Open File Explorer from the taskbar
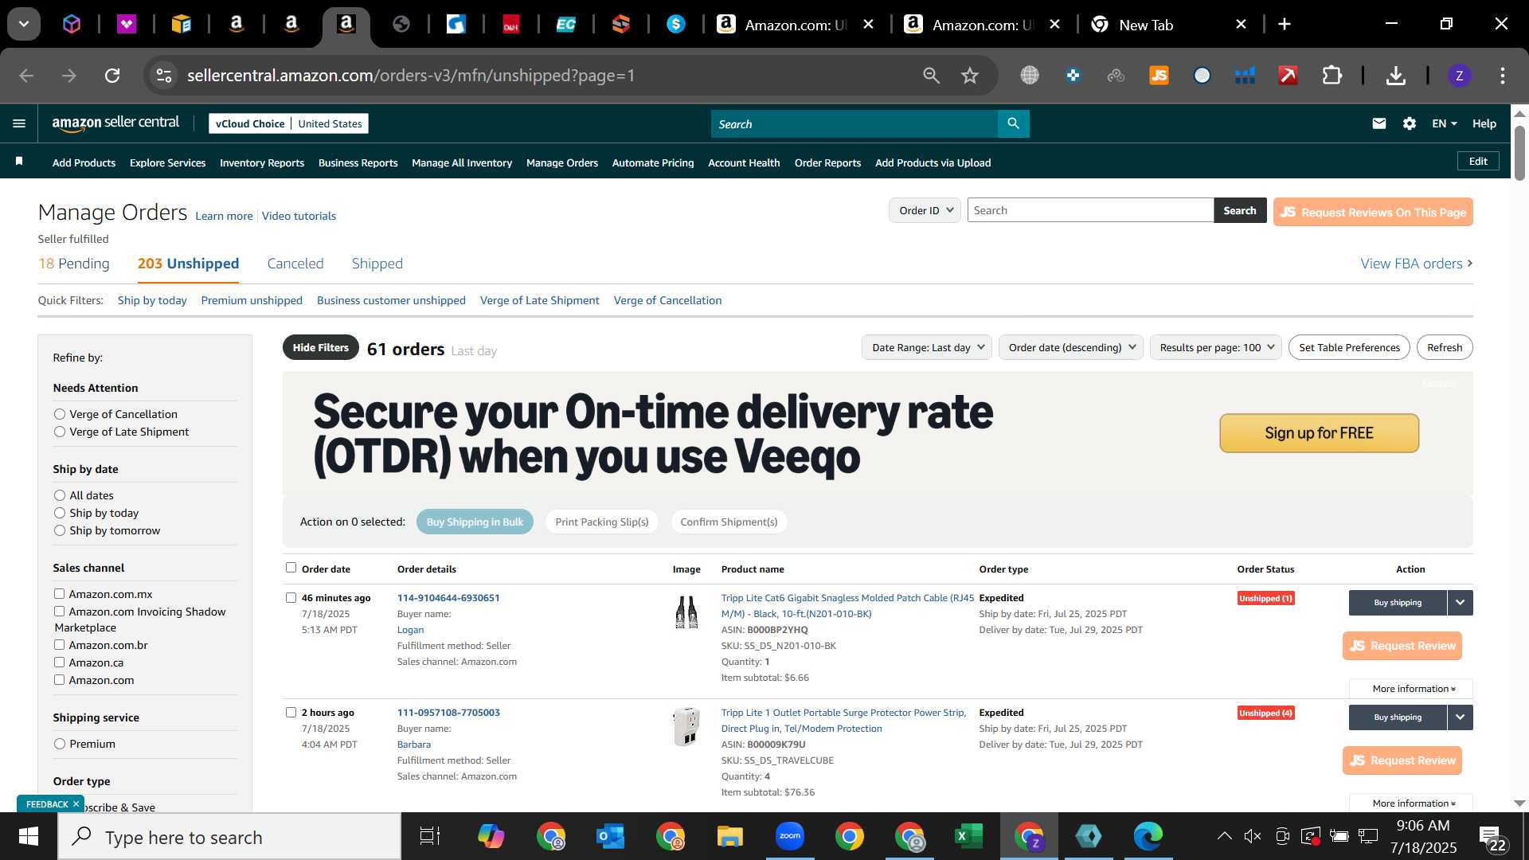 (729, 836)
